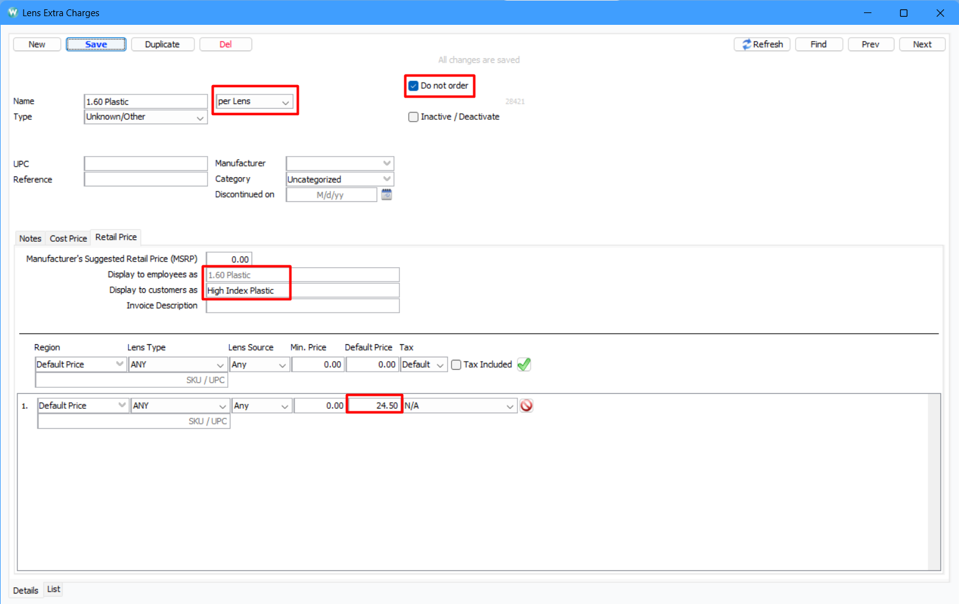Click the app logo in title bar

click(x=12, y=12)
